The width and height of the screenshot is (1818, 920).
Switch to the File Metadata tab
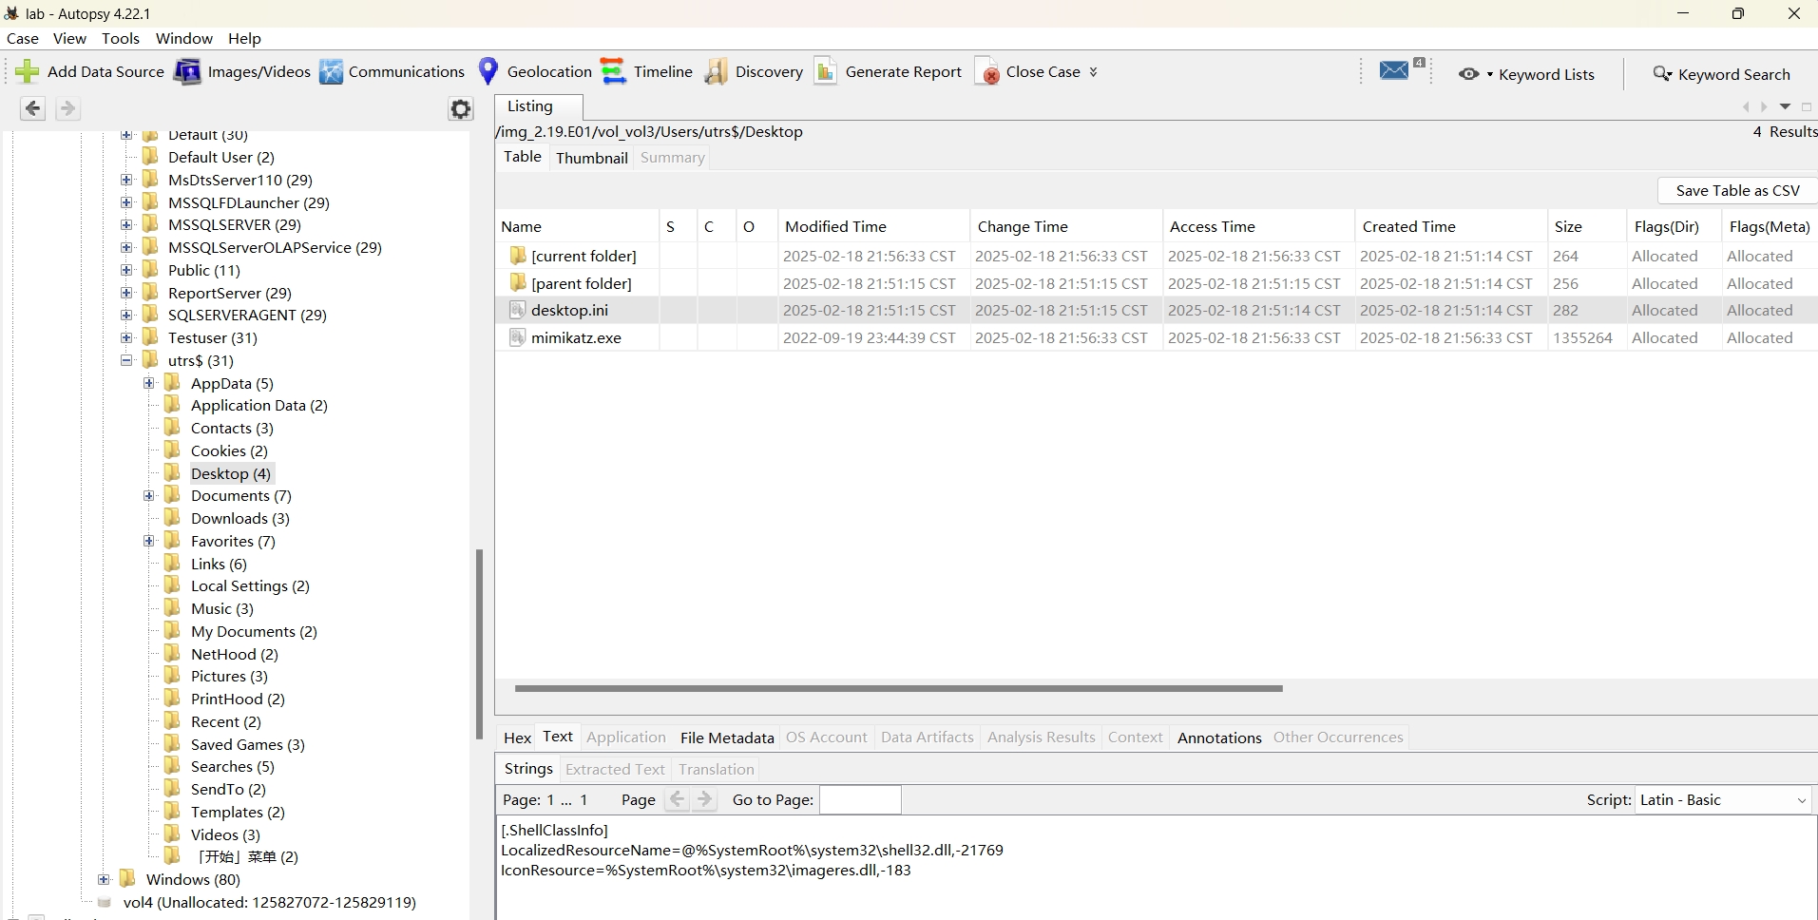point(727,738)
